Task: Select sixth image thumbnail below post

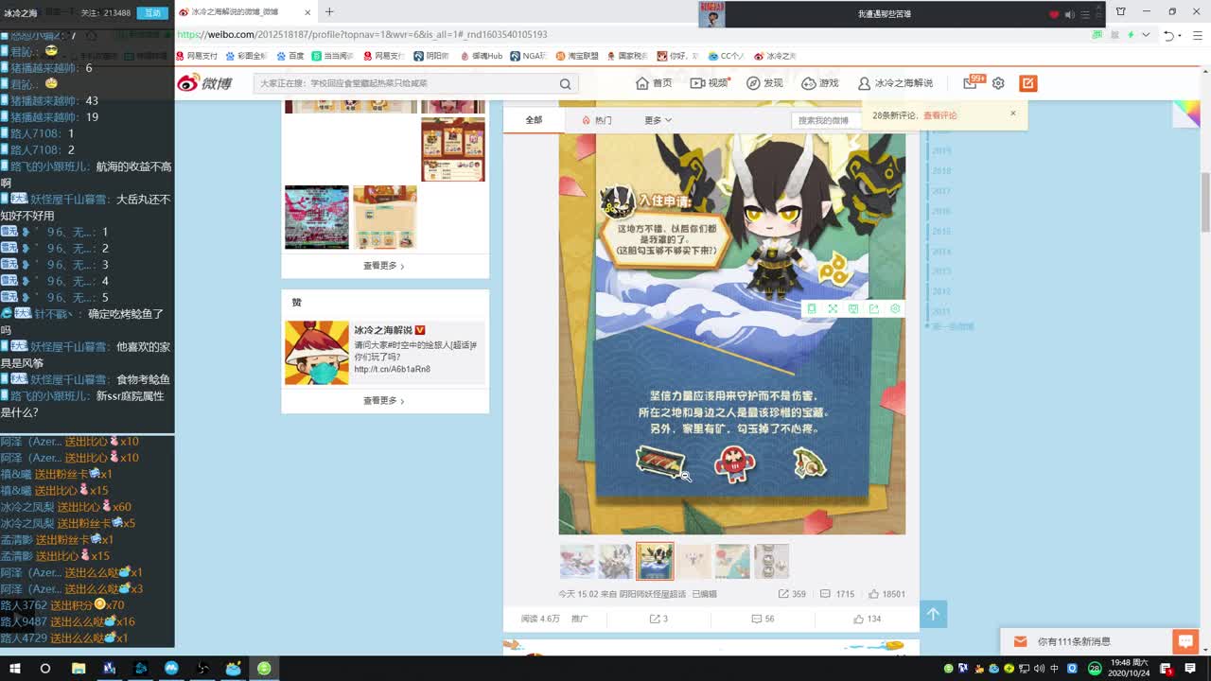Action: (771, 561)
